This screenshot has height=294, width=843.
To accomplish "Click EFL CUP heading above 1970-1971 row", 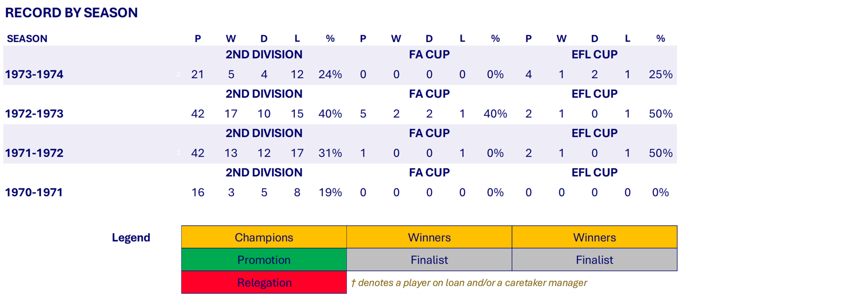I will click(594, 172).
